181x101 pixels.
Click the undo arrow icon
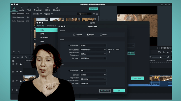coord(14,57)
